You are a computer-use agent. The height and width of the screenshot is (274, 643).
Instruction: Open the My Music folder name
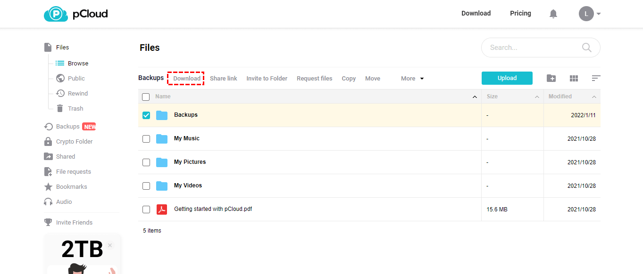(x=187, y=138)
